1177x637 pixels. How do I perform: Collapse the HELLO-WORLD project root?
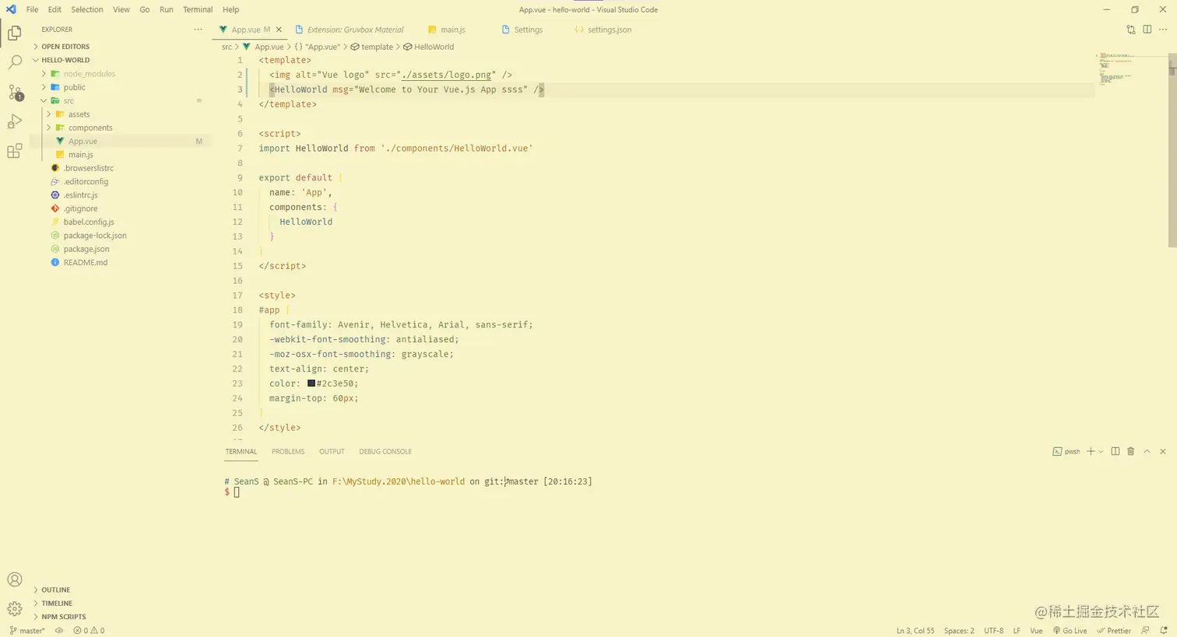click(65, 60)
